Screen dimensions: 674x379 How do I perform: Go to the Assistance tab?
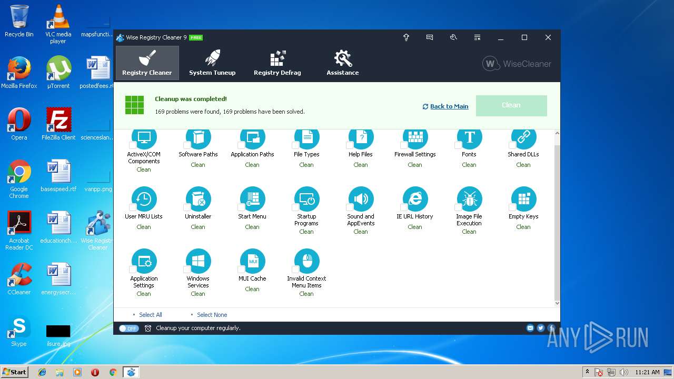tap(343, 63)
